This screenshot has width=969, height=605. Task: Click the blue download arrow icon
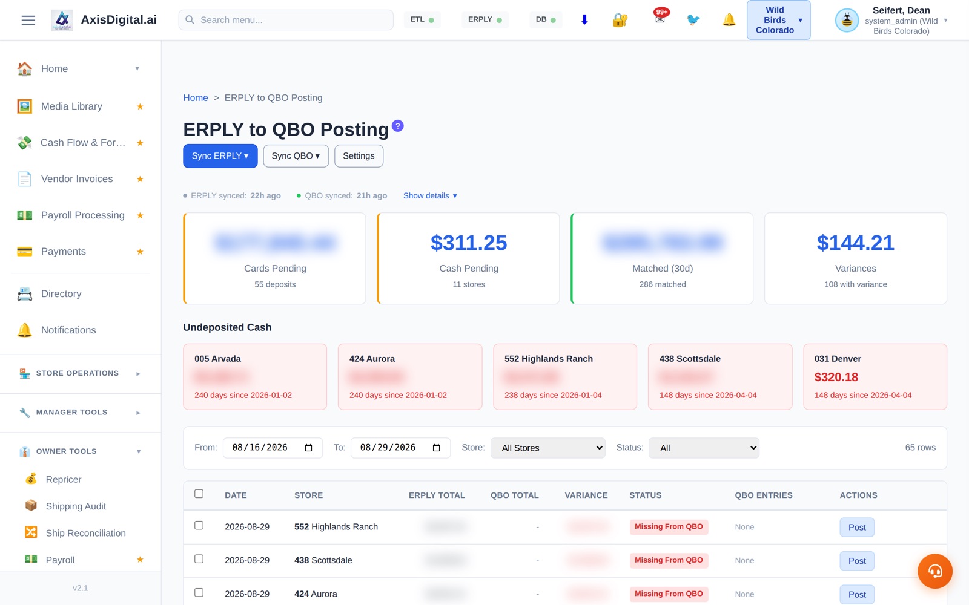[x=584, y=20]
